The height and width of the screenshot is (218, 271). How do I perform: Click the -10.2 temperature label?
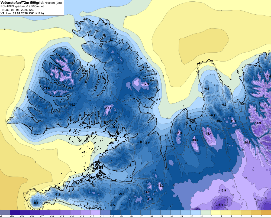point(219,121)
